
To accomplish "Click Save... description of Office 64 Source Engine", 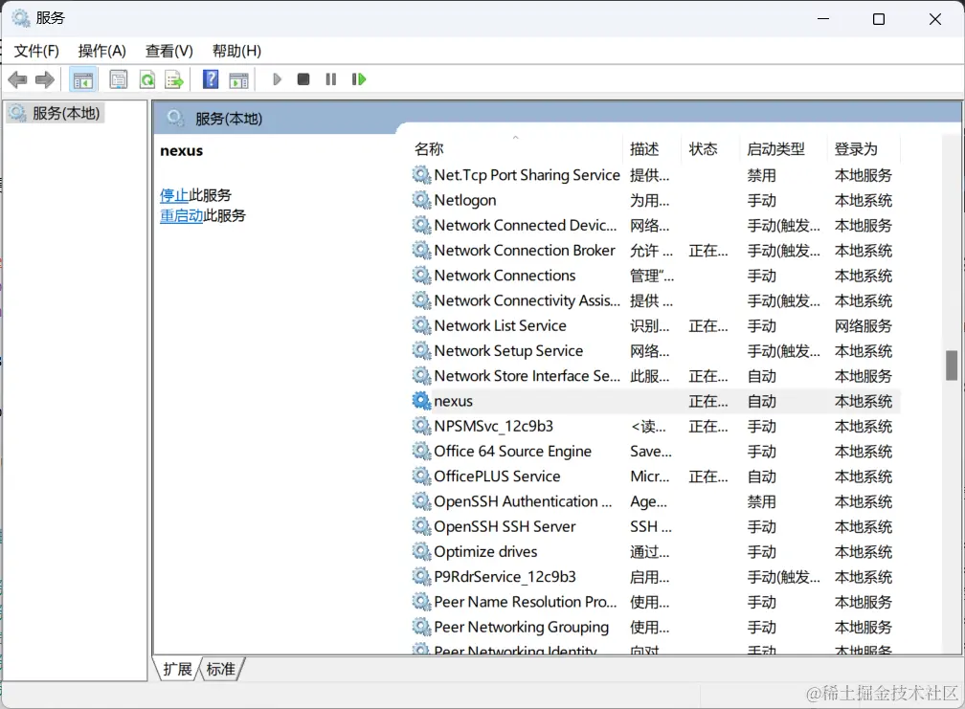I will (651, 452).
